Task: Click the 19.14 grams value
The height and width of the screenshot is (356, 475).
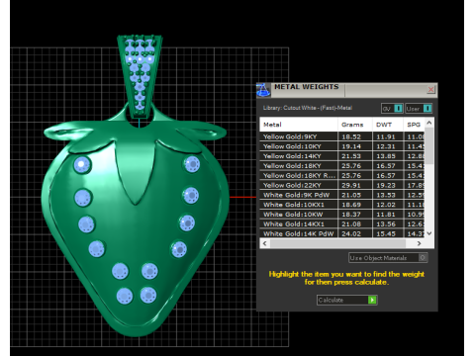Action: (351, 146)
